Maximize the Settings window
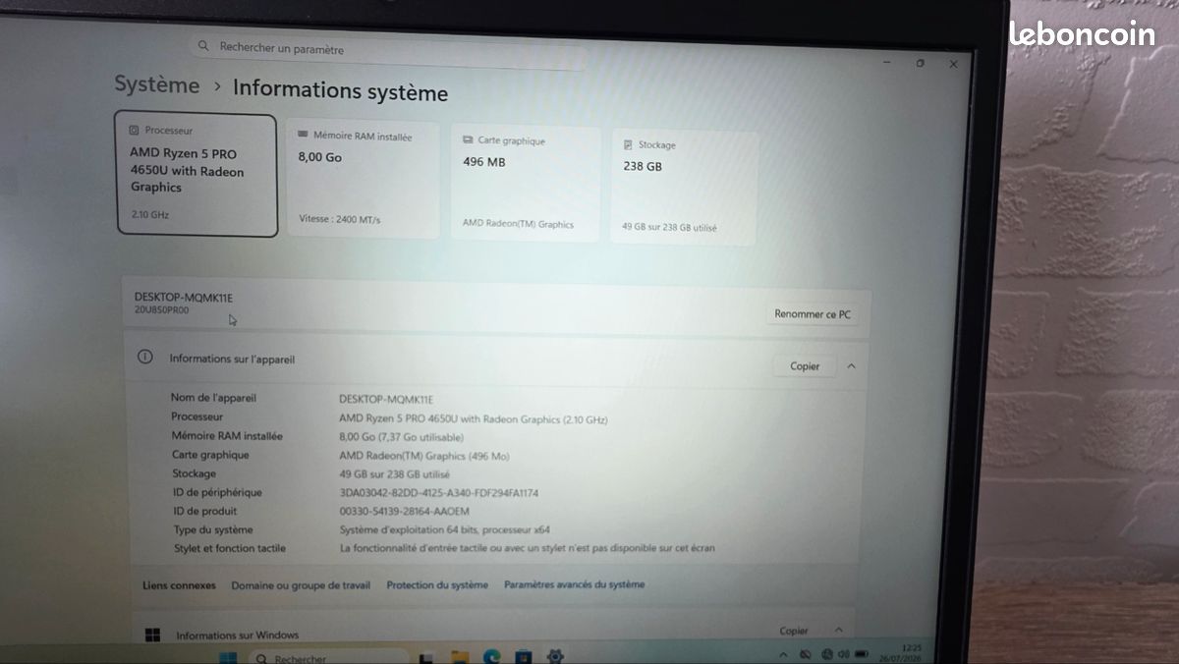Image resolution: width=1179 pixels, height=664 pixels. (x=920, y=63)
